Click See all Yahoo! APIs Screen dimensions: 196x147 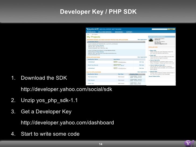(x=154, y=76)
